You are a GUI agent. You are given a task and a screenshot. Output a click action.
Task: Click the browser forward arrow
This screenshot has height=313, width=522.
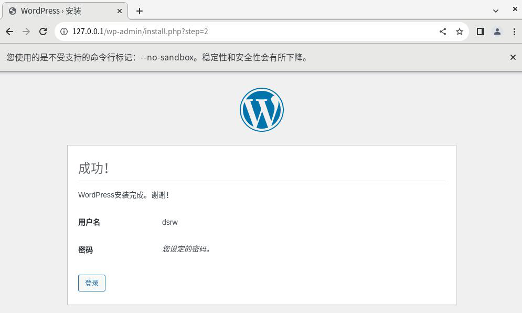click(x=26, y=32)
